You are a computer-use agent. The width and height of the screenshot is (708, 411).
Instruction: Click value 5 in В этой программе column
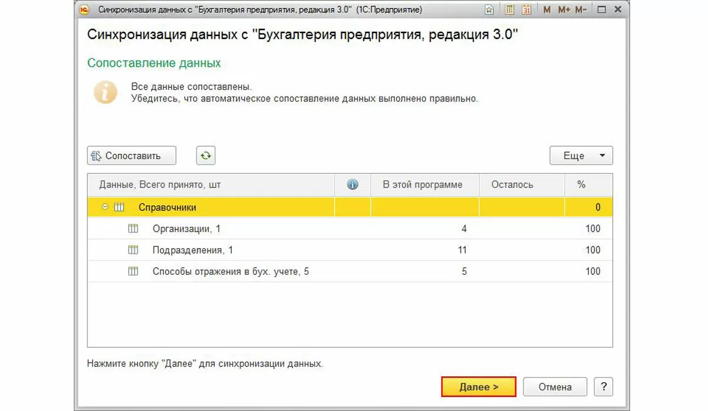click(x=464, y=271)
